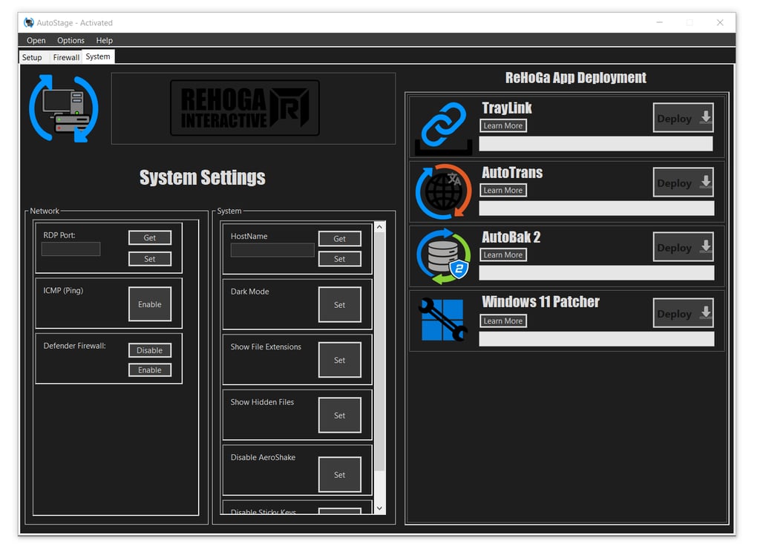Click the AutoBak 2 deployment progress bar
This screenshot has width=760, height=552.
(597, 273)
